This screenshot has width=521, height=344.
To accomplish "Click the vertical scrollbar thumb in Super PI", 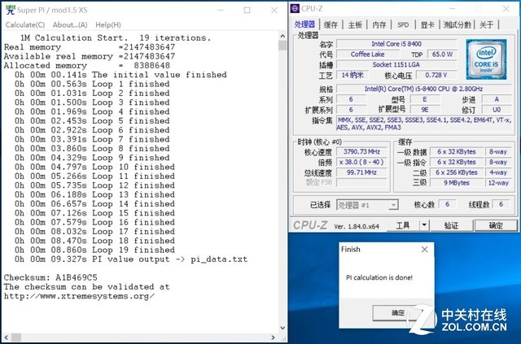I will pos(282,46).
